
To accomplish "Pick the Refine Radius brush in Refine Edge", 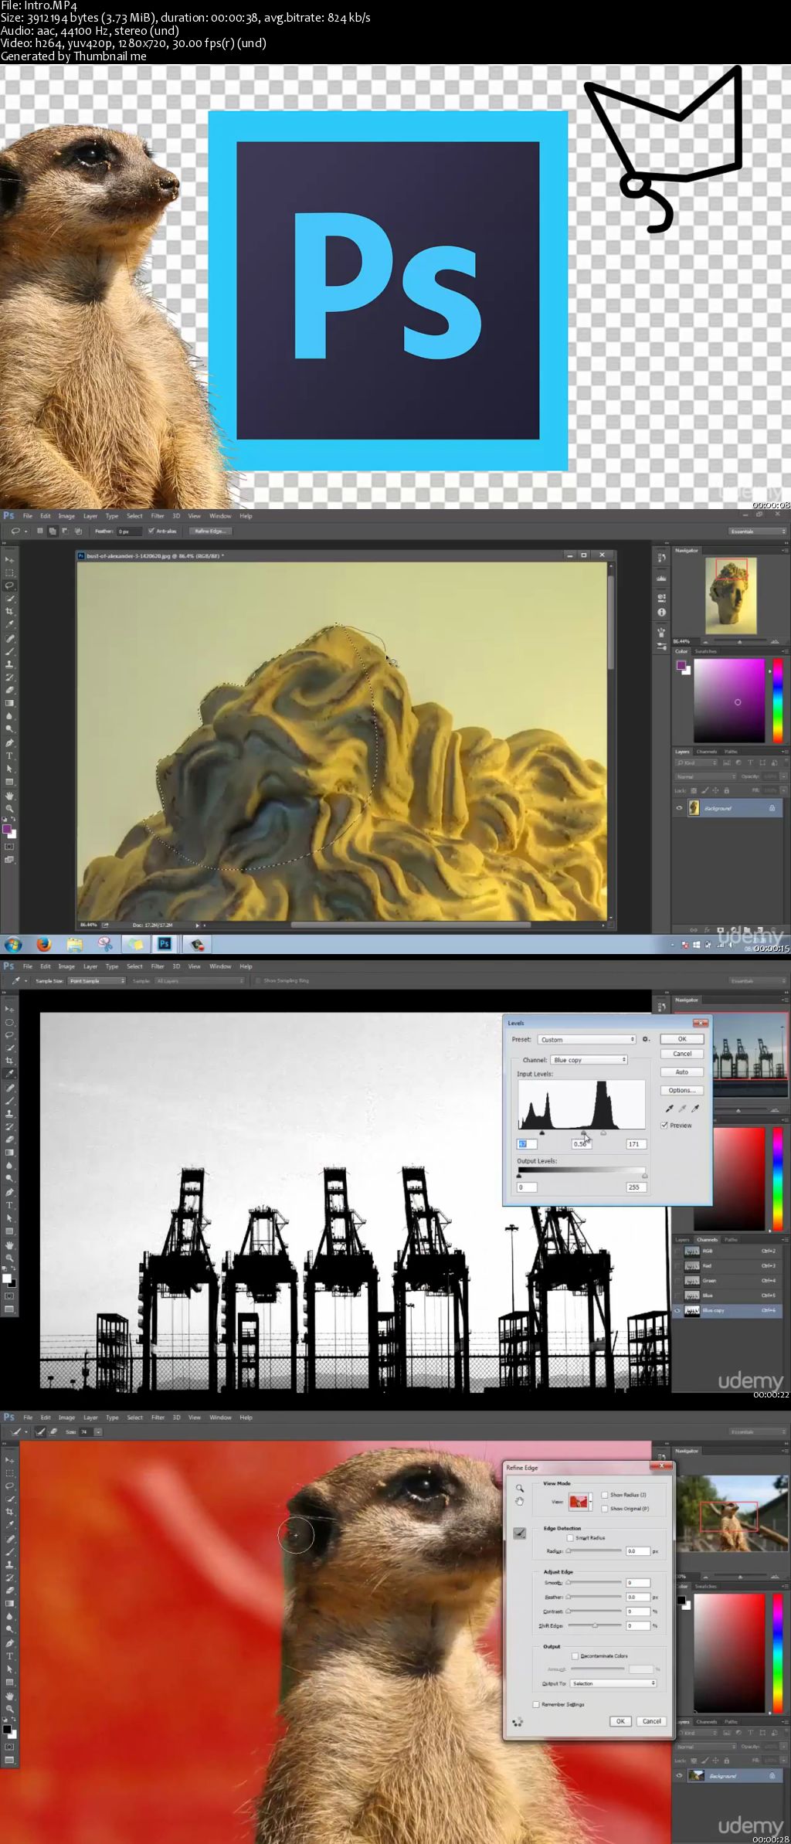I will 520,1533.
